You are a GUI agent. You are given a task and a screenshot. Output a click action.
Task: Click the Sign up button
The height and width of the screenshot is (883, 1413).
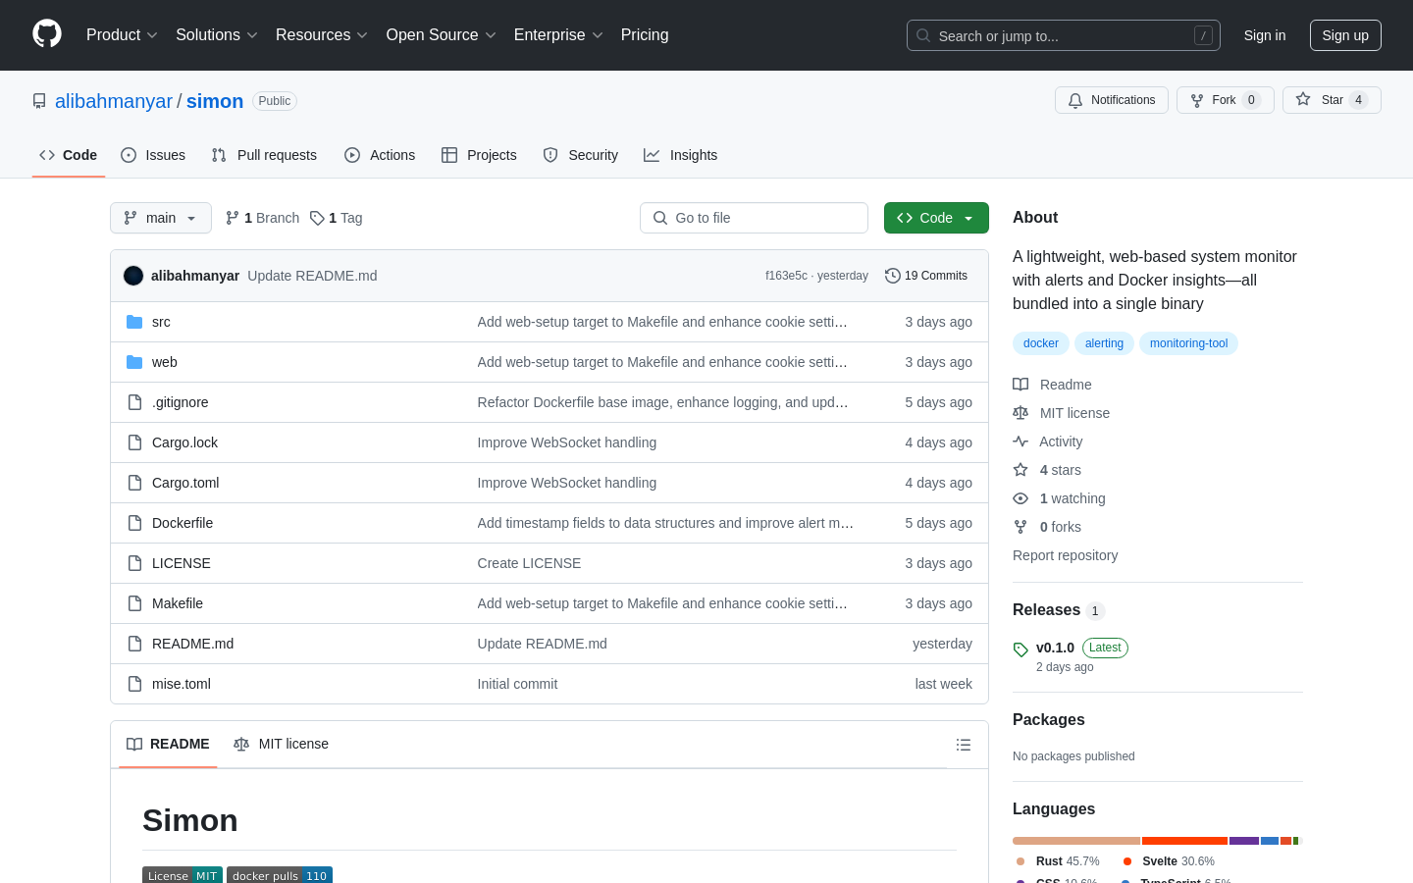(x=1345, y=35)
